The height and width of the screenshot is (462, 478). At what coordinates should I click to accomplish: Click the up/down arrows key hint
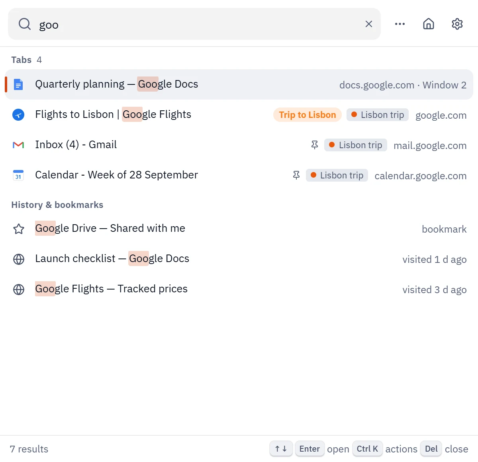tap(281, 449)
